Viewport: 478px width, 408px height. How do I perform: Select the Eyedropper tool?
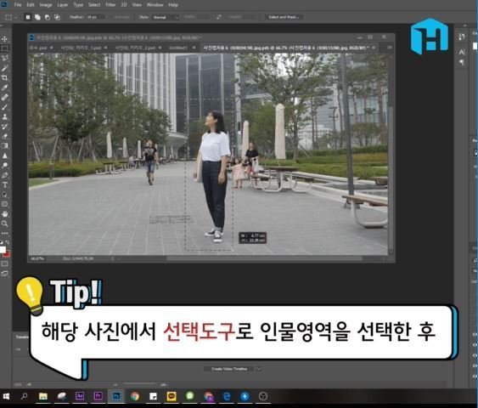(4, 88)
